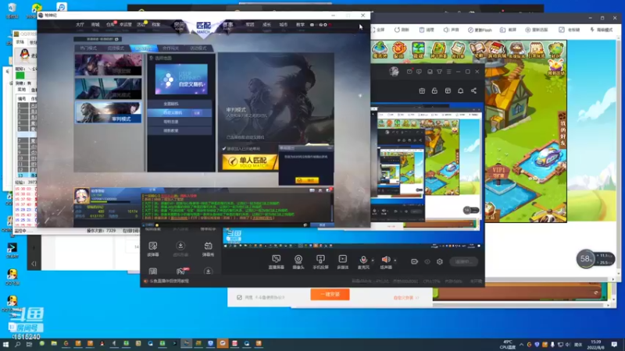The image size is (625, 351).
Task: Click the PK icon with red badge
Action: click(181, 271)
